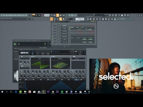Select the Sampler channel button

64,26
